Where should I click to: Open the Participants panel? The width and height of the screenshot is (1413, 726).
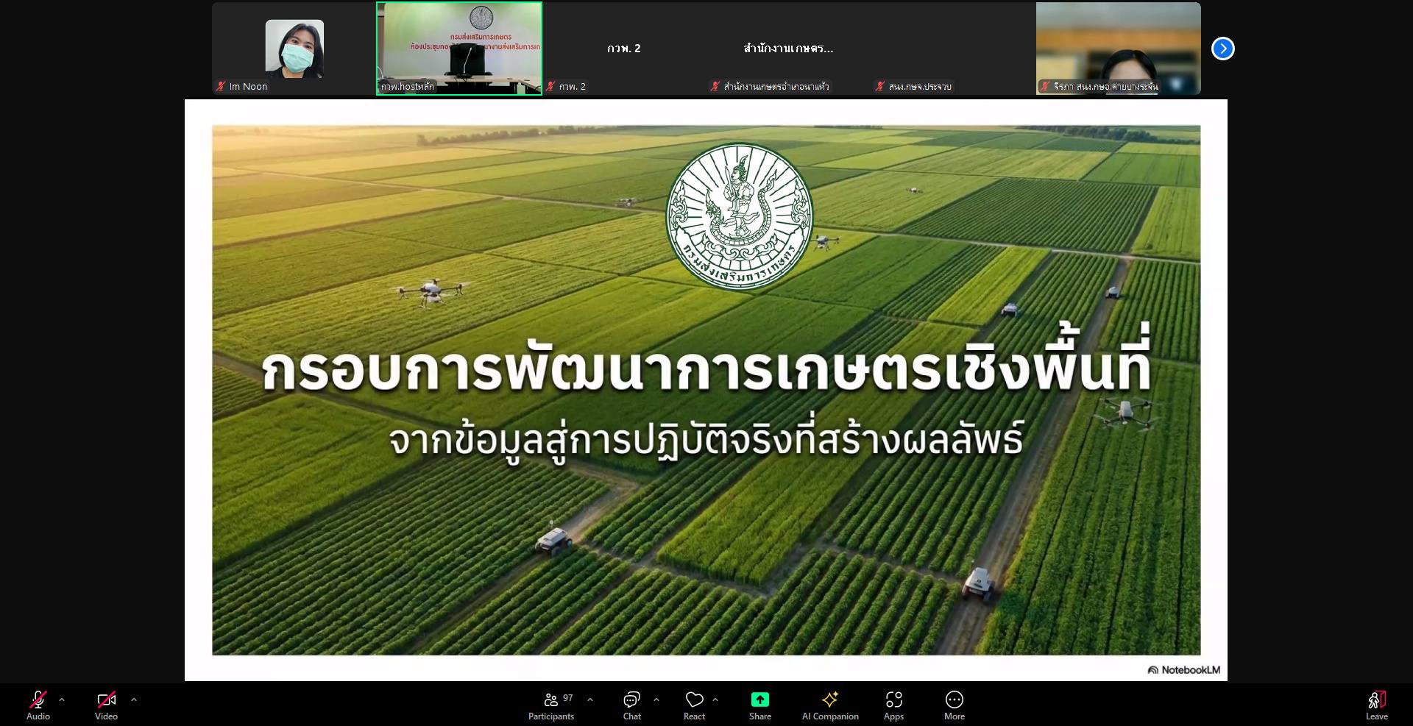point(551,705)
